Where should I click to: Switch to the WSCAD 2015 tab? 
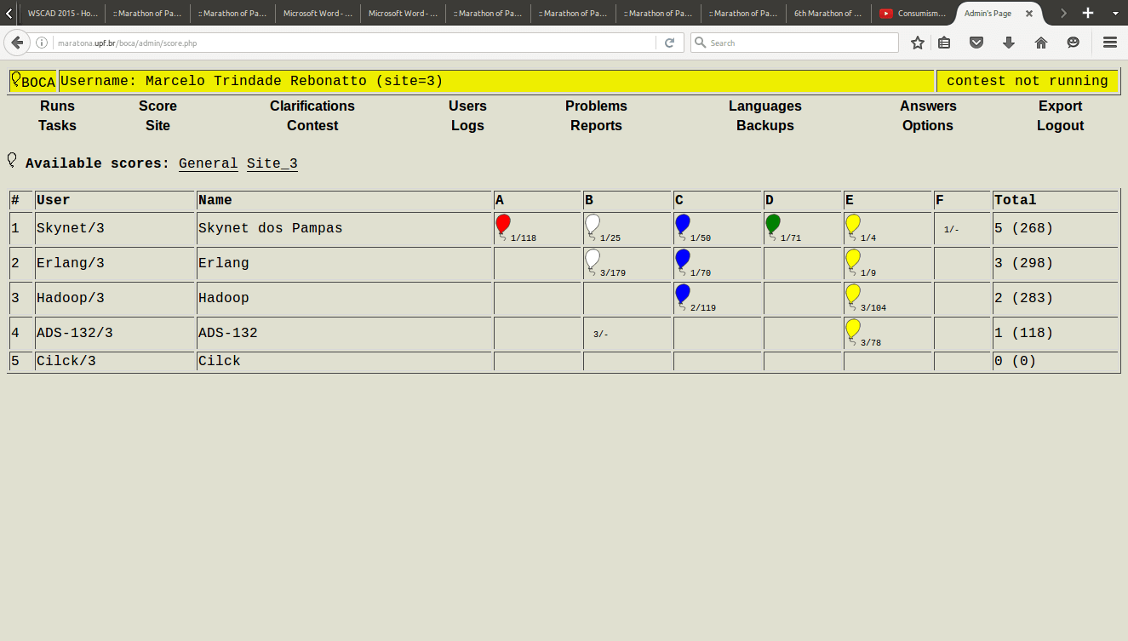pyautogui.click(x=62, y=14)
